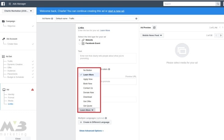Select Create New under Ad Account

pyautogui.click(x=13, y=44)
